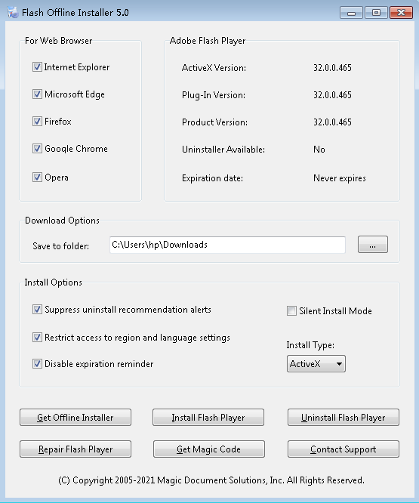
Task: Minimize the Flash Offline Installer window
Action: [351, 13]
